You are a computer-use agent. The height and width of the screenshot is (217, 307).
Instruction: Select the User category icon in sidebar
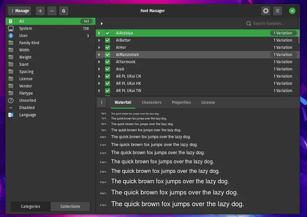pos(11,36)
